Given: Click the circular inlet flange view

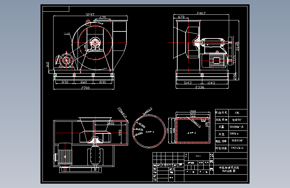Looking at the screenshot, I should 149,131.
